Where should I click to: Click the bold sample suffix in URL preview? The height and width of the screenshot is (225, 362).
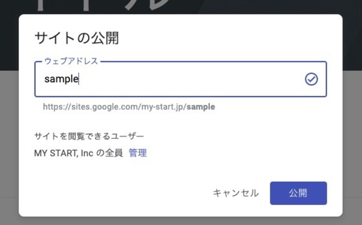pos(201,107)
